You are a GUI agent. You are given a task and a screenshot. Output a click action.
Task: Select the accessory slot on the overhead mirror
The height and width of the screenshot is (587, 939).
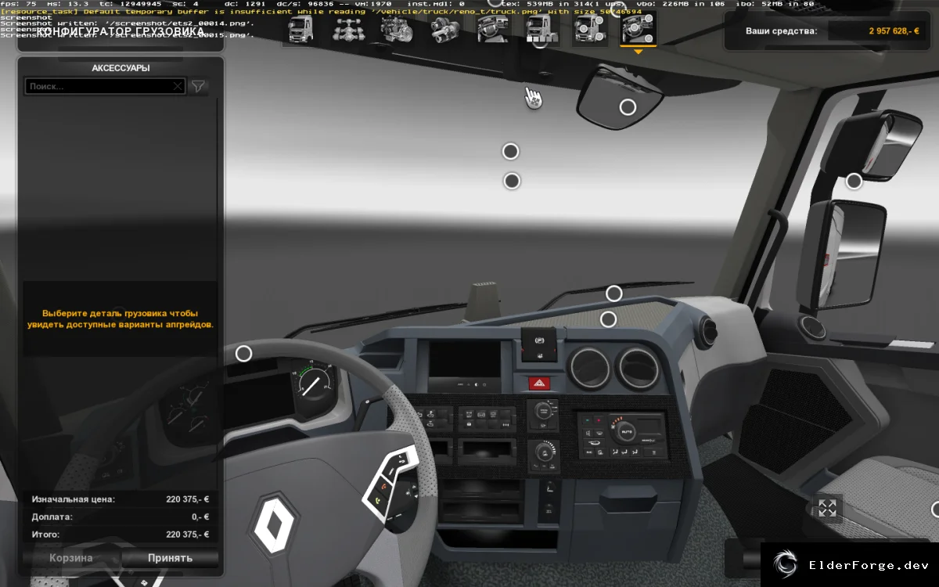[x=628, y=107]
